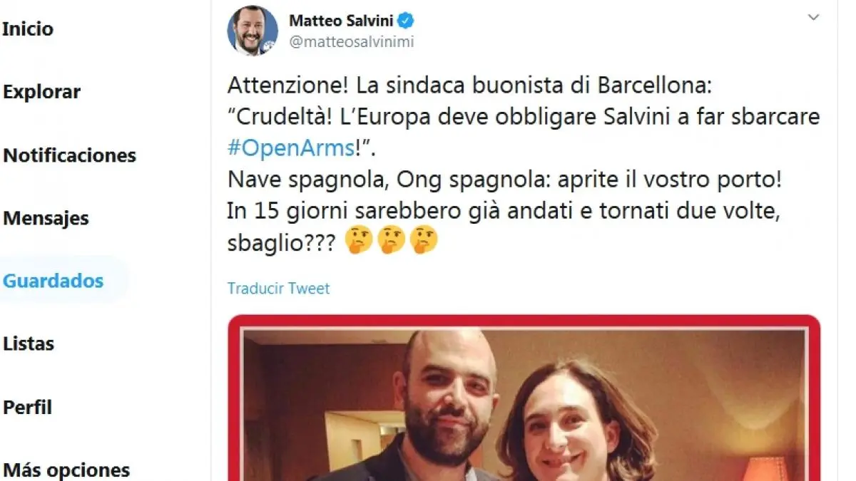Open Mensajes in the sidebar
The height and width of the screenshot is (481, 856).
coord(46,218)
